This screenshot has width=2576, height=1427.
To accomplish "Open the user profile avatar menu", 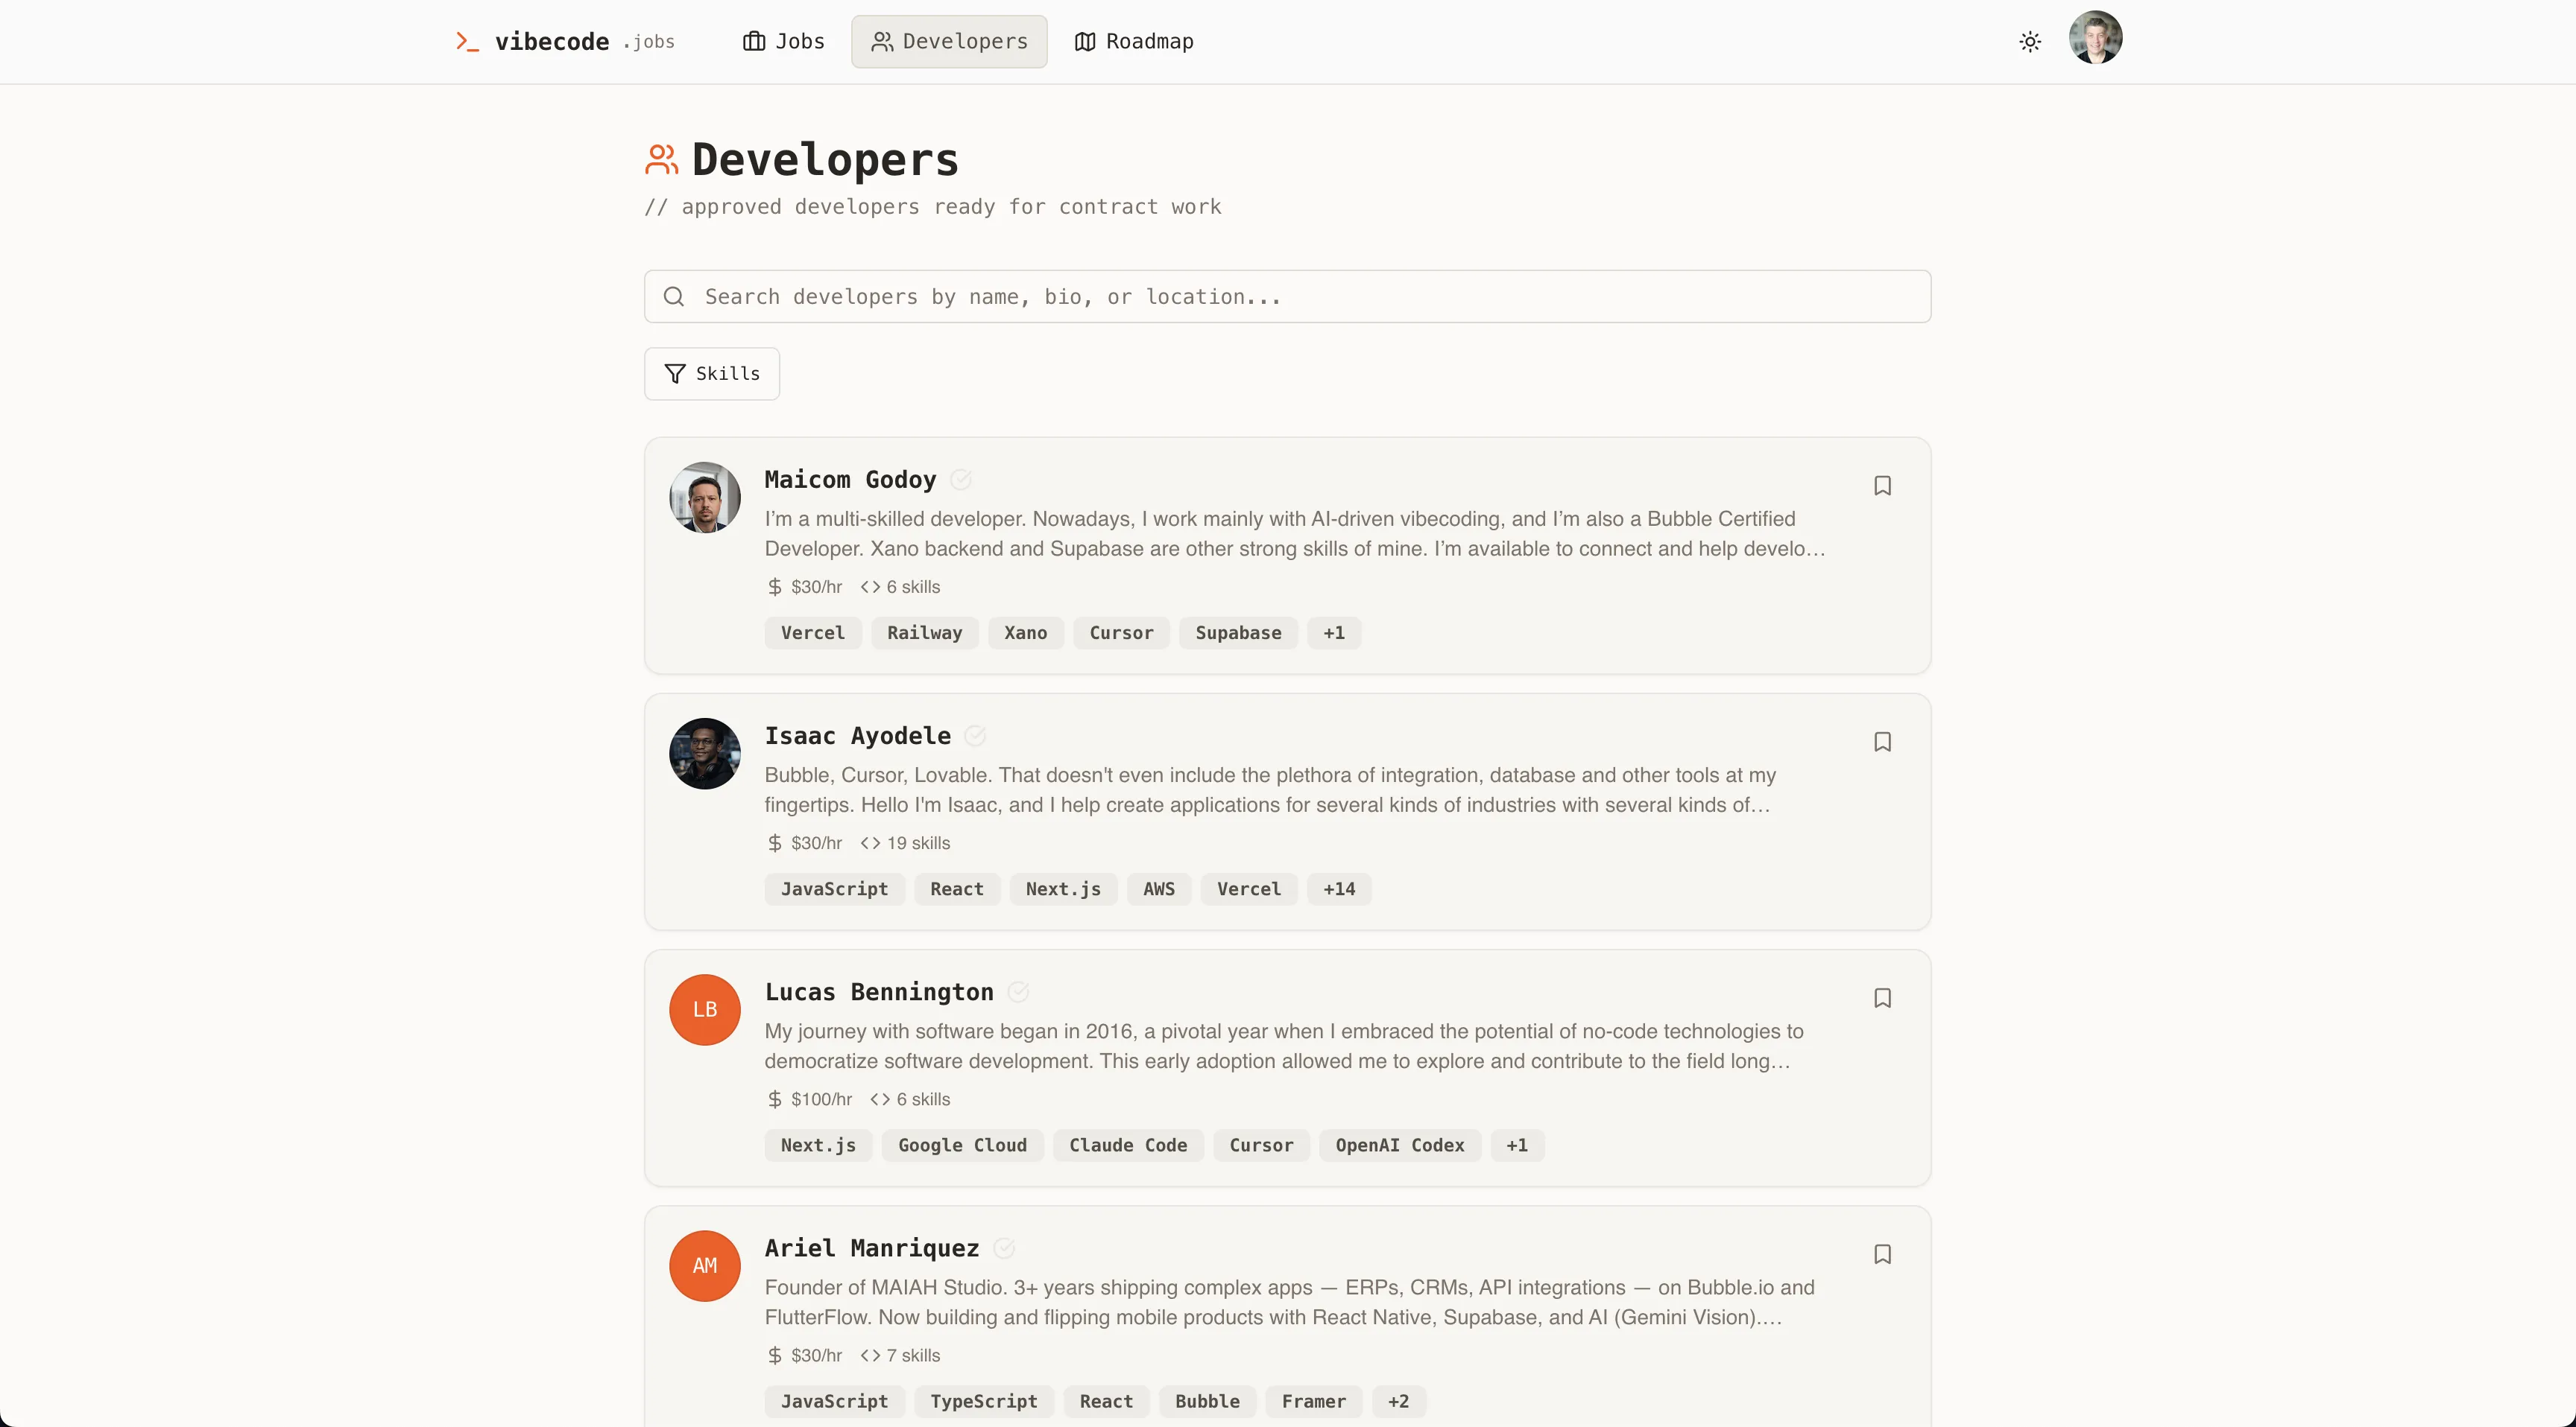I will pos(2094,38).
